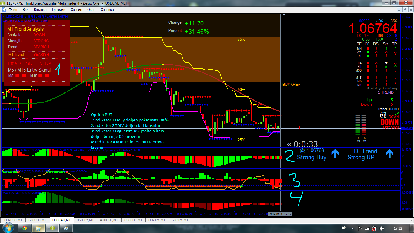Click the EN language indicator
The height and width of the screenshot is (233, 414).
pos(344,228)
